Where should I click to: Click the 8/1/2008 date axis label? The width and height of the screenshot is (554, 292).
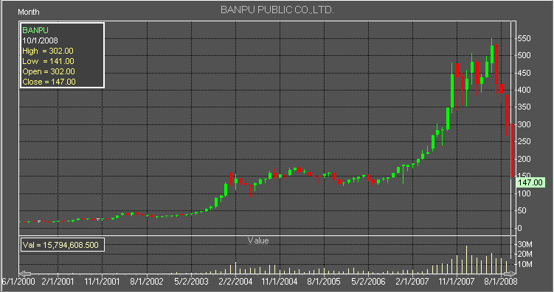point(501,282)
